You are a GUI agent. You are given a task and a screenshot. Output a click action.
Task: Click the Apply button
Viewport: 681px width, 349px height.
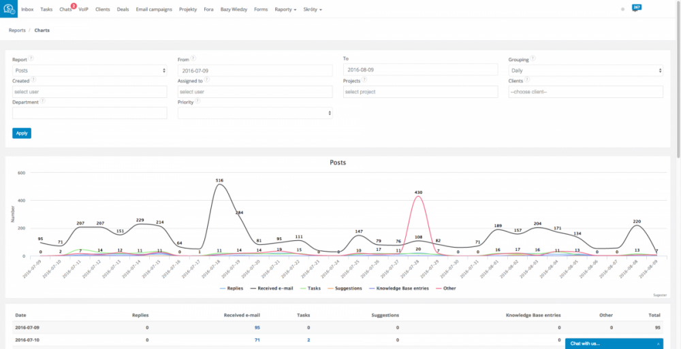[22, 133]
